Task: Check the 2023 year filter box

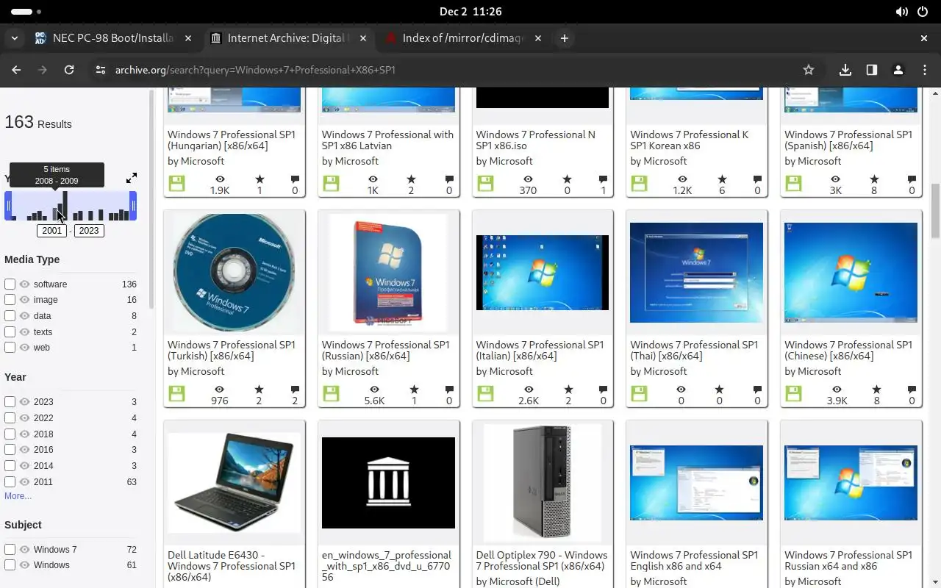Action: pyautogui.click(x=10, y=402)
